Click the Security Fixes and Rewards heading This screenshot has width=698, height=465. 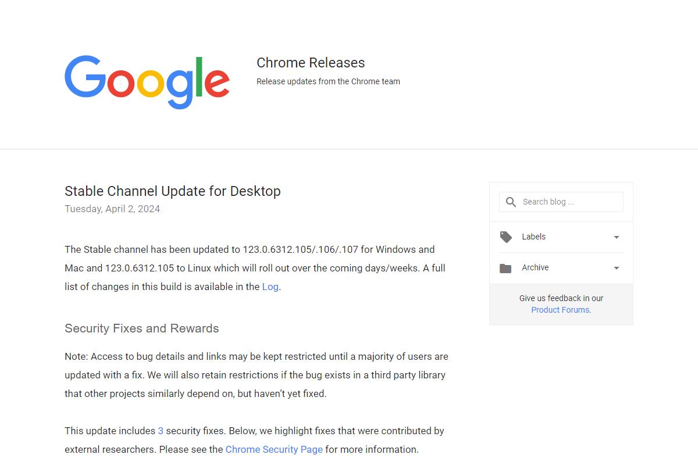[x=142, y=328]
